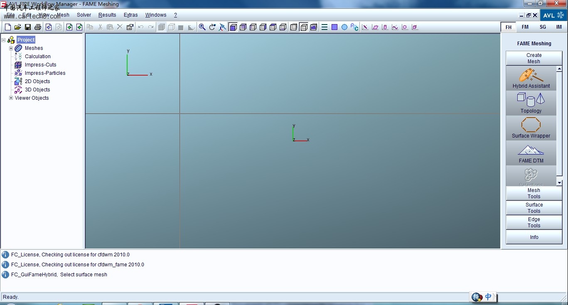Select Impress-Cuts in project tree
Viewport: 568px width, 305px height.
pyautogui.click(x=40, y=65)
